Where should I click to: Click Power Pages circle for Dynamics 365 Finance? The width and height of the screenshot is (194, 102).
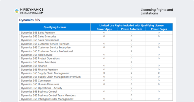[x=159, y=66]
